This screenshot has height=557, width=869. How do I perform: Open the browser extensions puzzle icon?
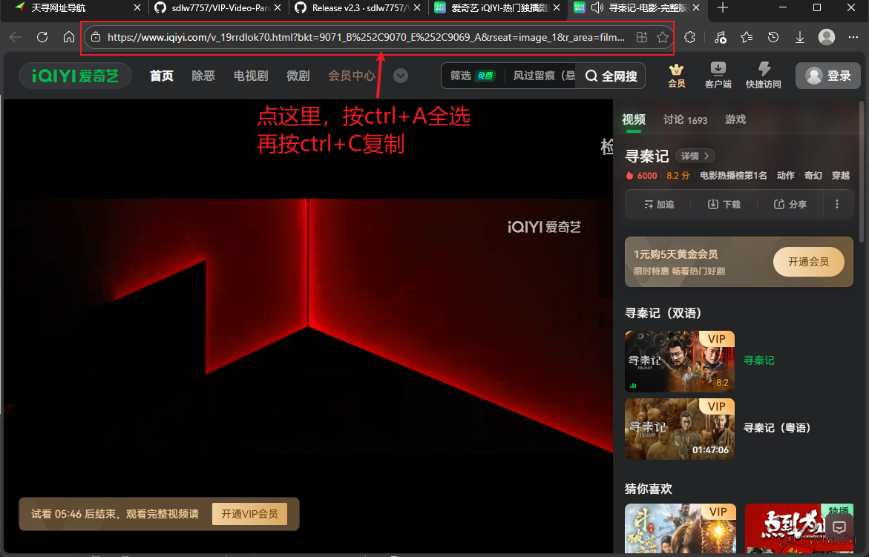(689, 37)
